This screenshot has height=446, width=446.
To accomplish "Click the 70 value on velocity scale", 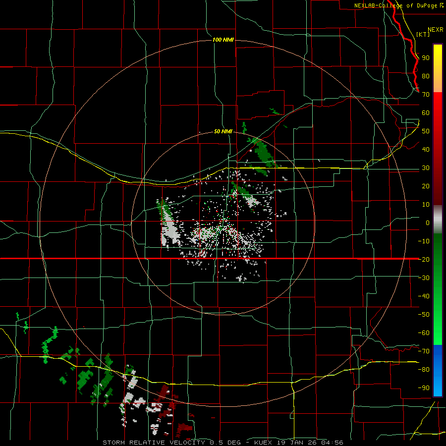I will pyautogui.click(x=426, y=95).
